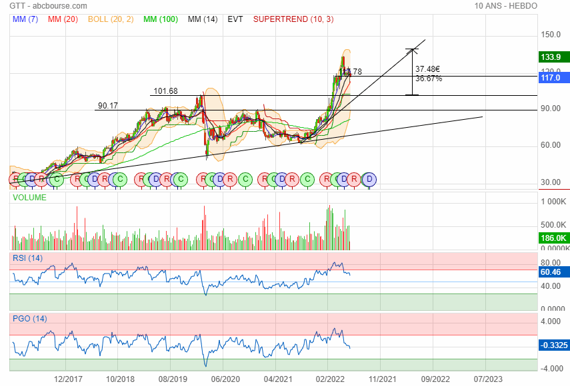The image size is (570, 386).
Task: Click the 90.17 support line label
Action: [108, 106]
